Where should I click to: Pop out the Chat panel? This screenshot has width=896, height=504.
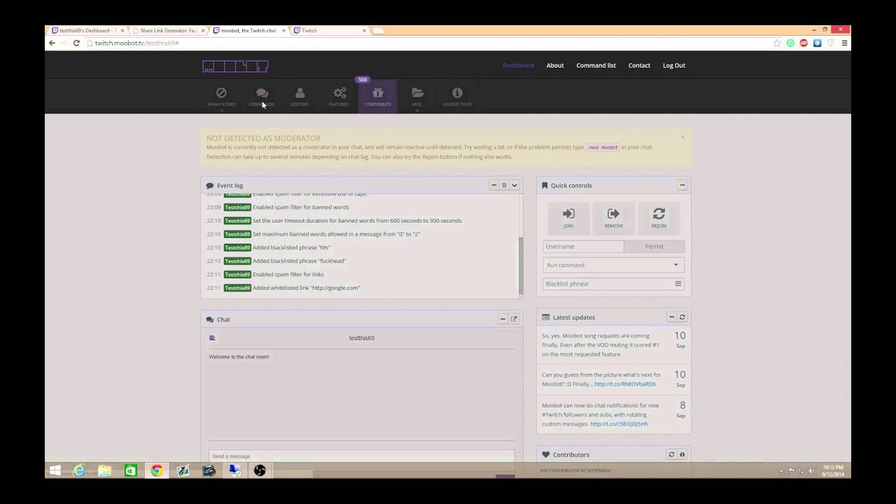coord(513,319)
